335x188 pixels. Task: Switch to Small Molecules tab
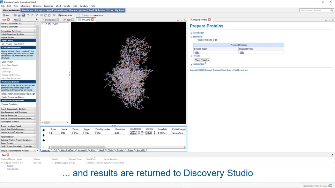[x=97, y=10]
